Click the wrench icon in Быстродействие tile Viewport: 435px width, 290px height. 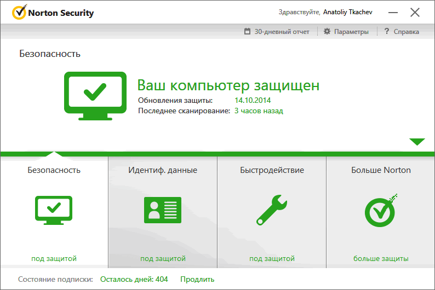coord(272,210)
